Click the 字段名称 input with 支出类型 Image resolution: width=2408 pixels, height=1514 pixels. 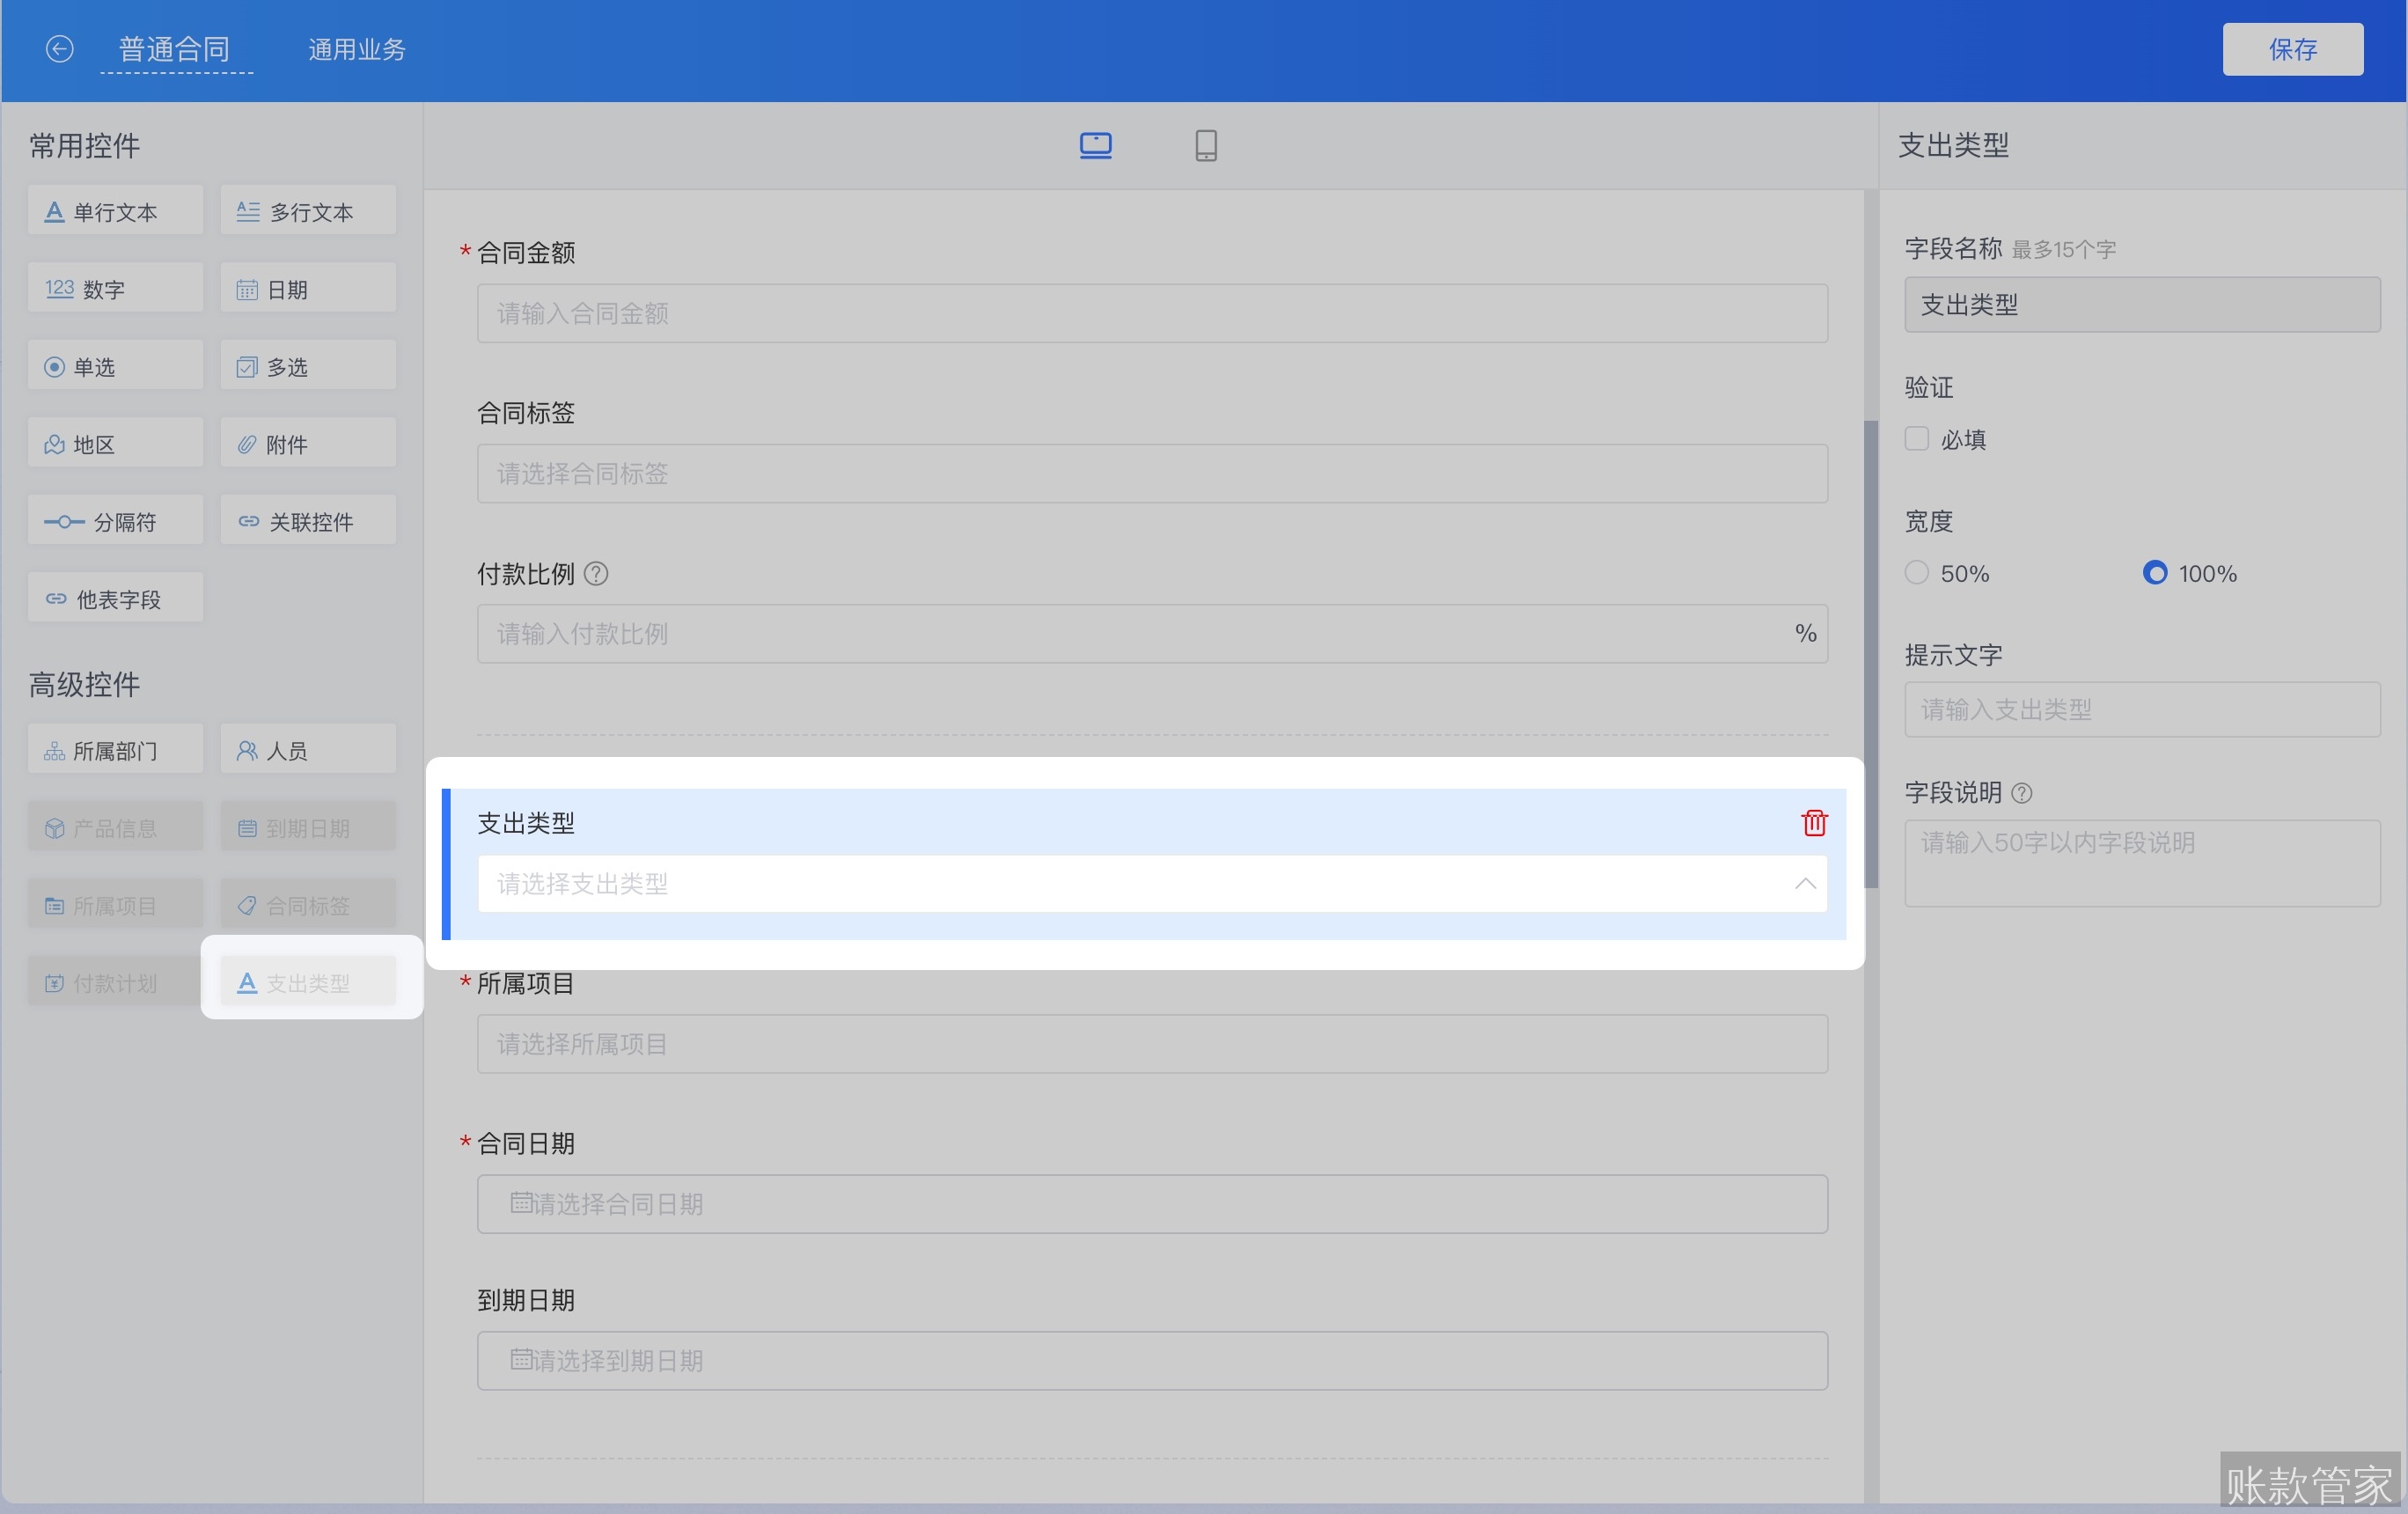[x=2141, y=305]
